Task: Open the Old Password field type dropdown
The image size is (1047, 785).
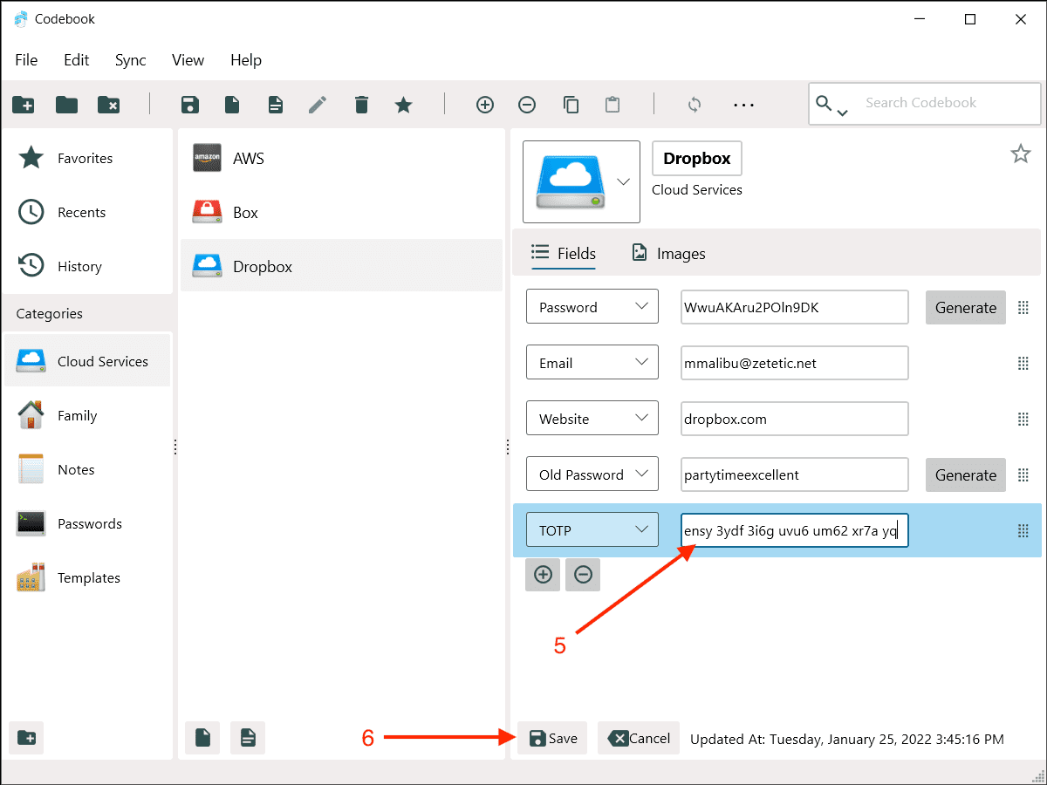Action: click(592, 474)
